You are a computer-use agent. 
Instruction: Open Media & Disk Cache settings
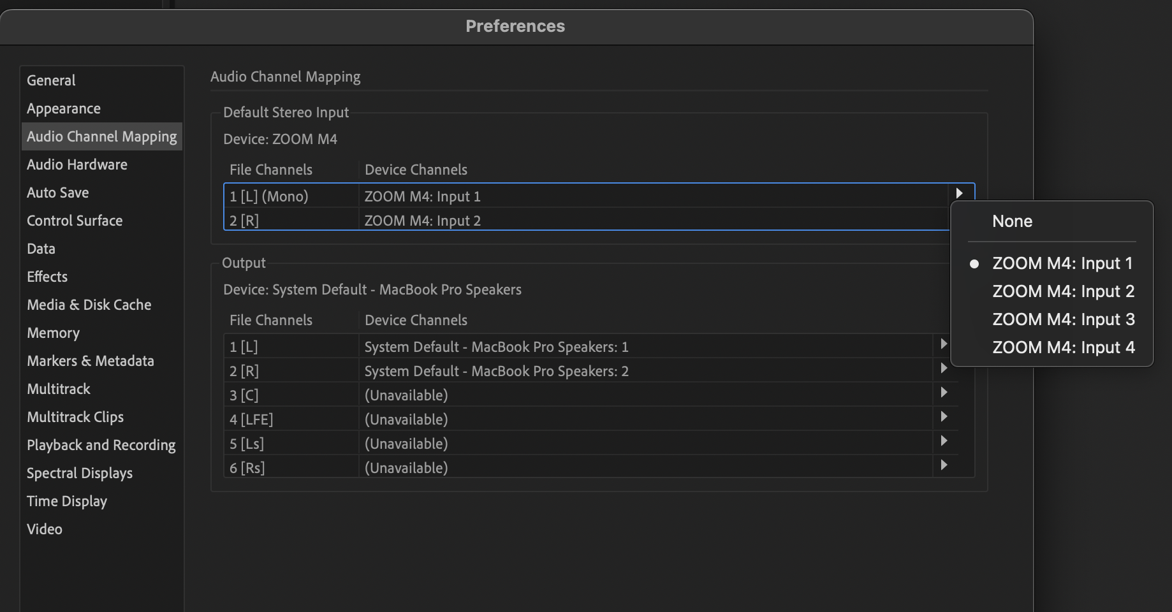click(89, 305)
